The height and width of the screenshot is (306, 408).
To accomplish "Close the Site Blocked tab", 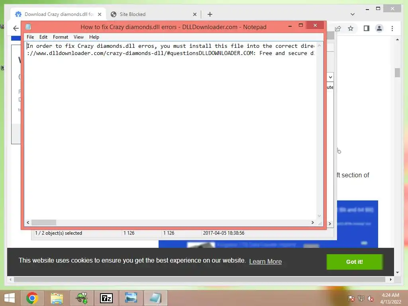I will (x=194, y=15).
